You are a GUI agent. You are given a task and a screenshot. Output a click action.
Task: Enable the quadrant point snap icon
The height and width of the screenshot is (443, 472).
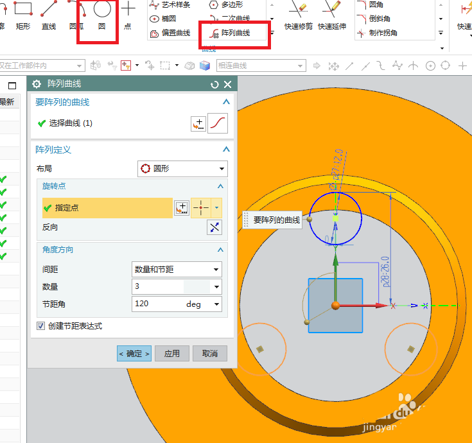[445, 65]
